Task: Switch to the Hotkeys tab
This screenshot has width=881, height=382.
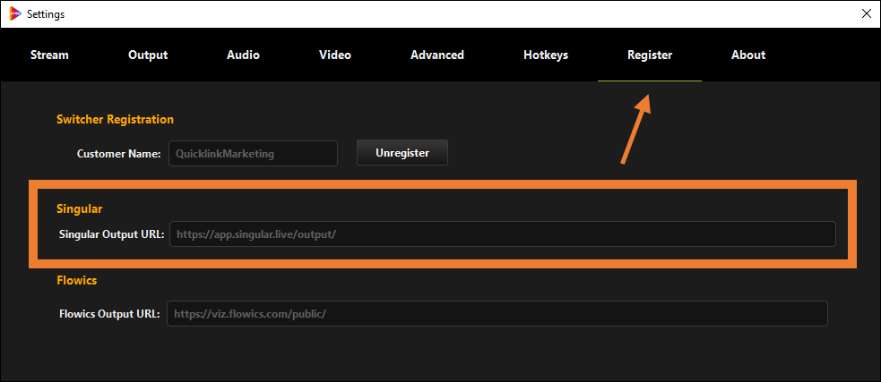Action: [x=546, y=55]
